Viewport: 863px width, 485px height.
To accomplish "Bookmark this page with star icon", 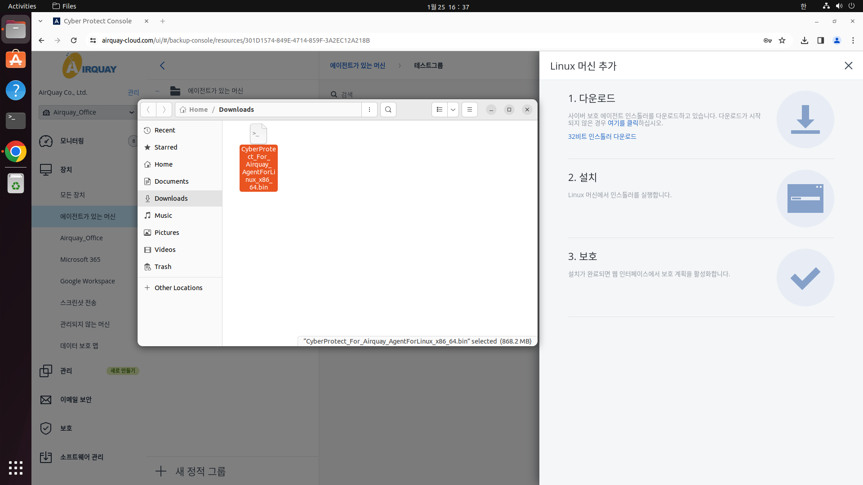I will point(782,40).
